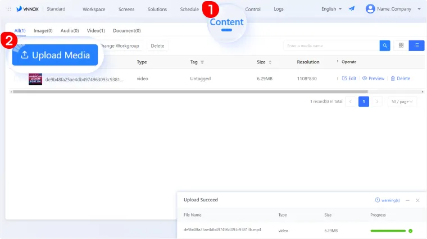Click the media name search field

330,45
